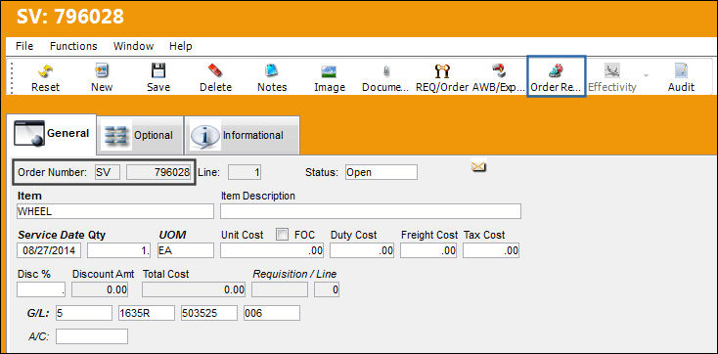Viewport: 718px width, 354px height.
Task: Click the Requisition number field
Action: (280, 289)
